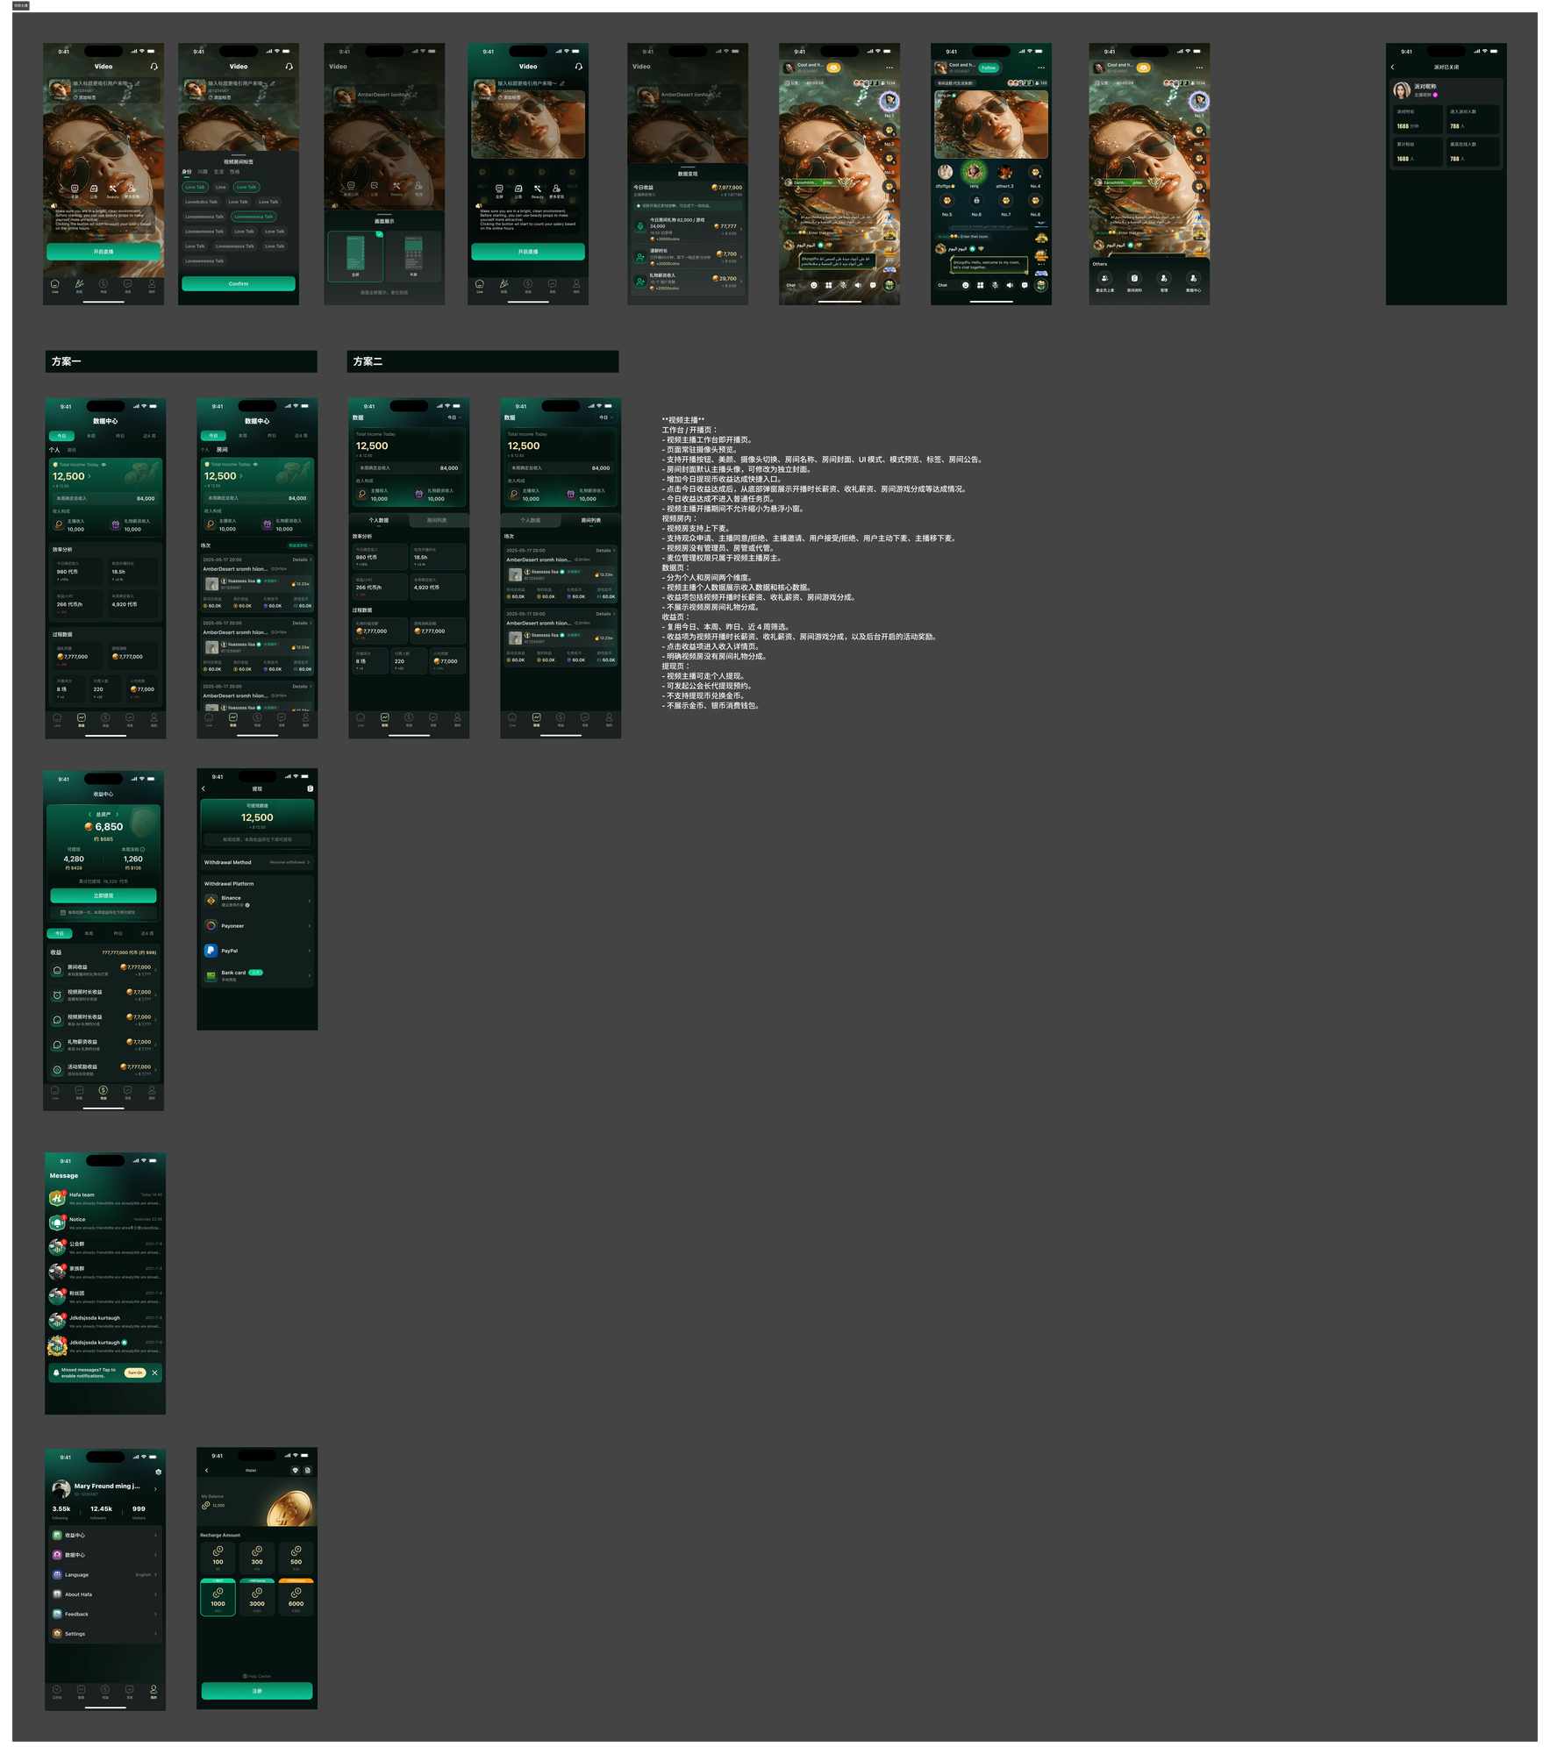Dismiss the missed messages banner with X
Image resolution: width=1550 pixels, height=1754 pixels.
pos(154,1373)
